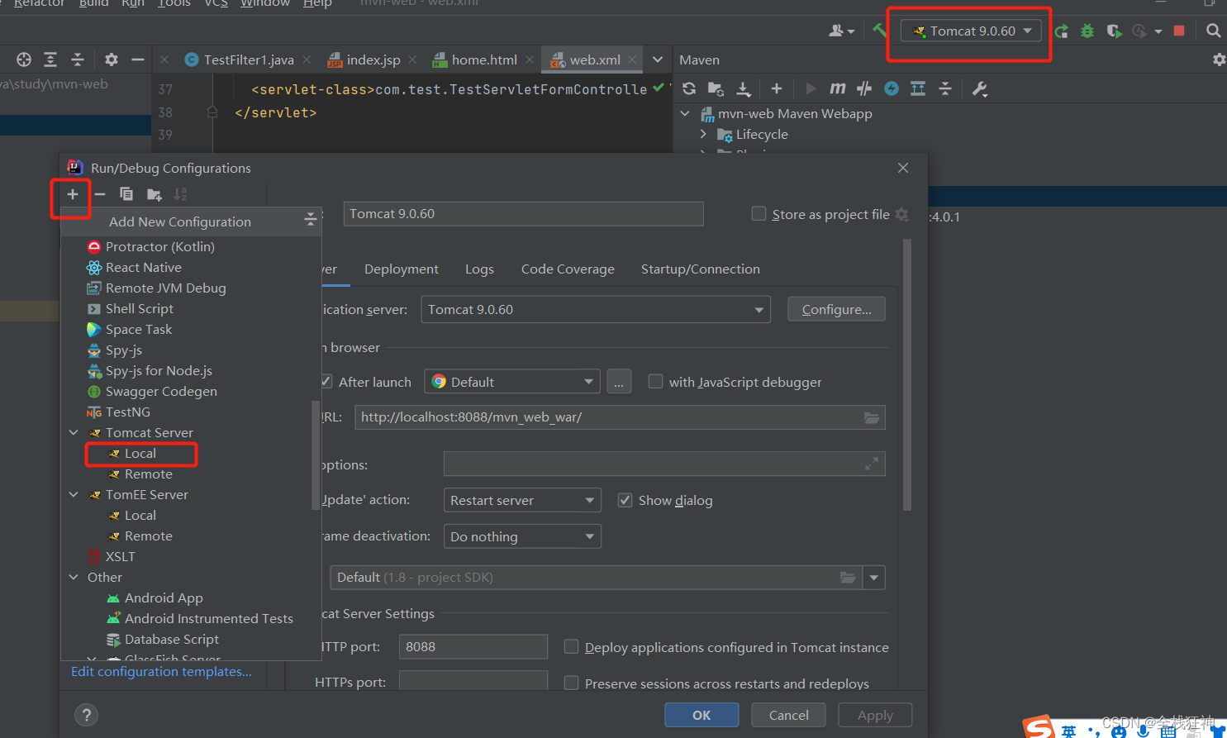Click browse folder icon in URL field
This screenshot has height=738, width=1227.
pos(872,417)
